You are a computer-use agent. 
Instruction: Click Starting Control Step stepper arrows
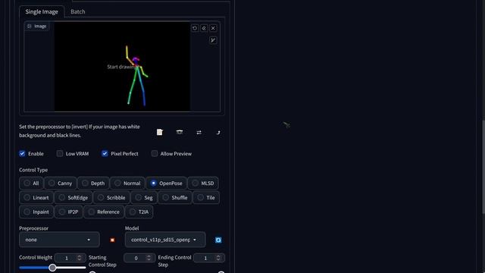tap(149, 258)
